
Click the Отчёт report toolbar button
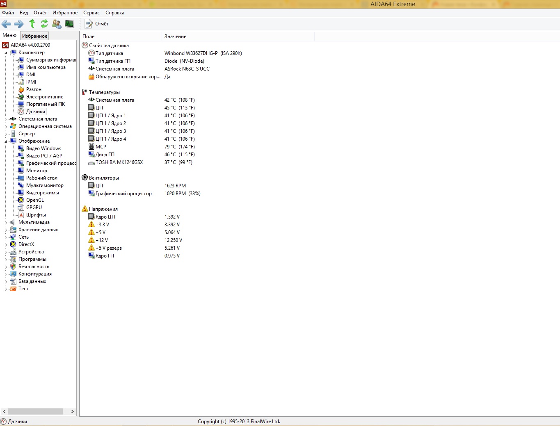click(x=96, y=24)
